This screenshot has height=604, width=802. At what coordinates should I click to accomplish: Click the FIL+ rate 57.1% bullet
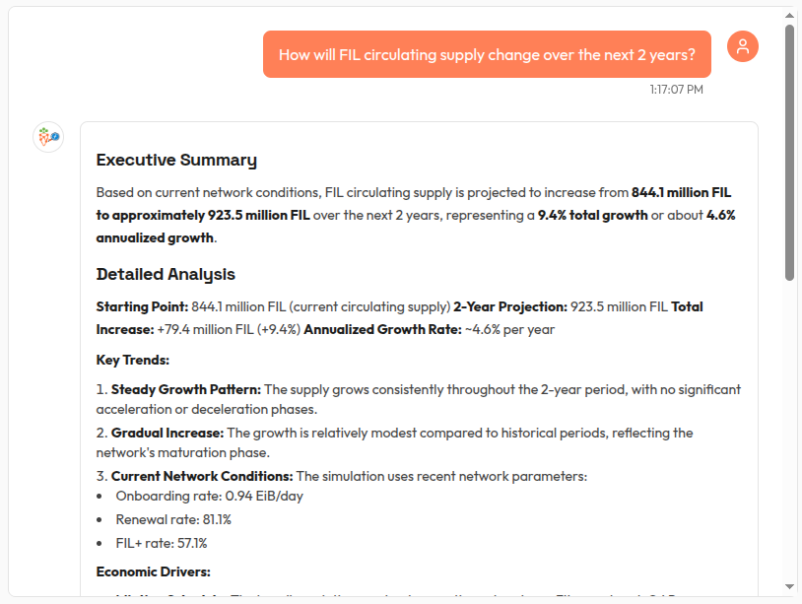(x=161, y=543)
